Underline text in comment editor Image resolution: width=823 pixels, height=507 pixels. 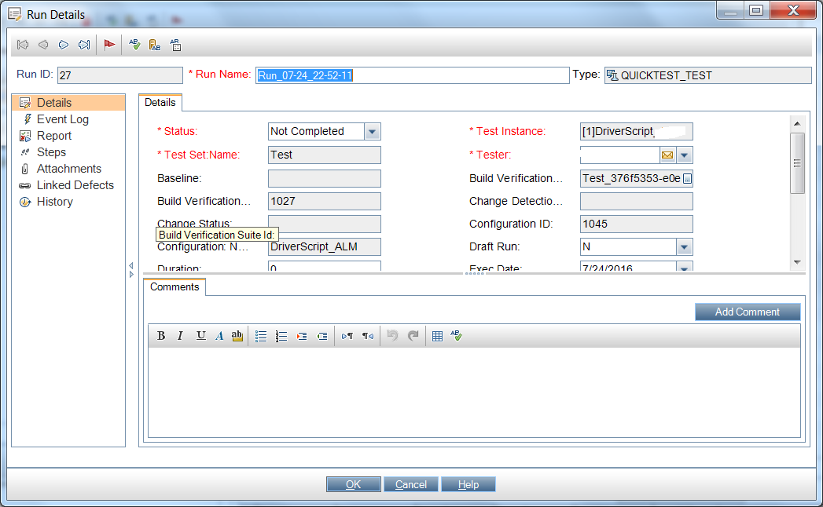point(200,335)
